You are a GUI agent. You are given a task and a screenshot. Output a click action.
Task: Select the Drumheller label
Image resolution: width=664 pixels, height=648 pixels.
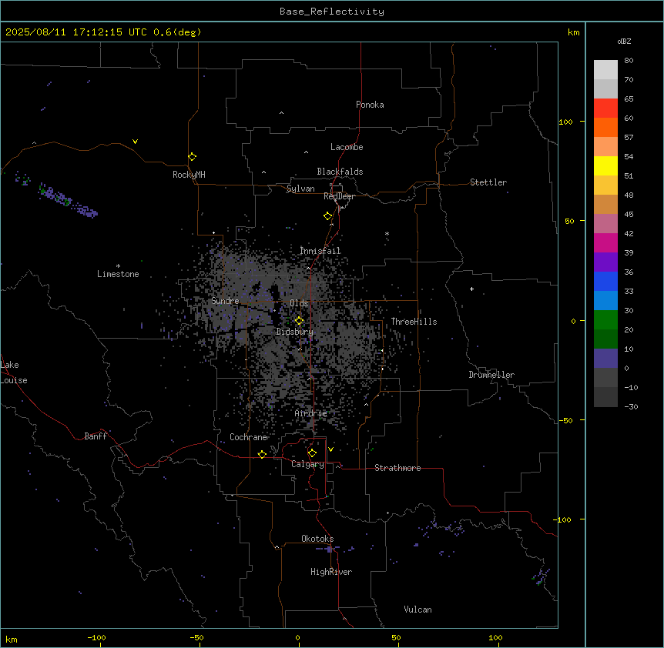[x=491, y=375]
